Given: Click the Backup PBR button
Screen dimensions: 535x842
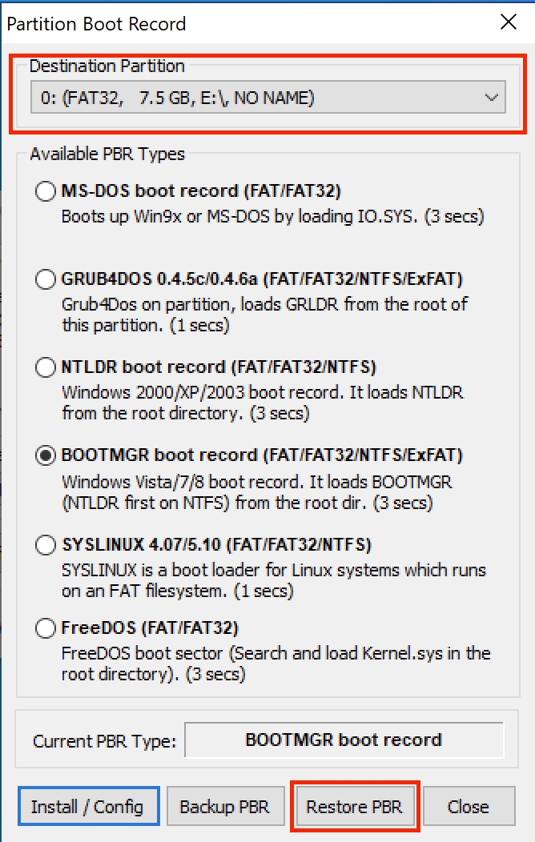Looking at the screenshot, I should pos(223,806).
